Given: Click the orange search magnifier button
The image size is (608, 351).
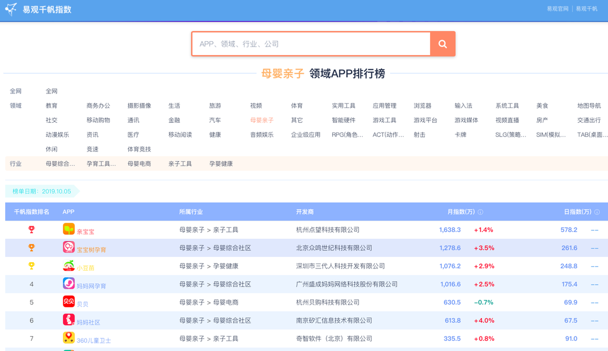Looking at the screenshot, I should (442, 44).
